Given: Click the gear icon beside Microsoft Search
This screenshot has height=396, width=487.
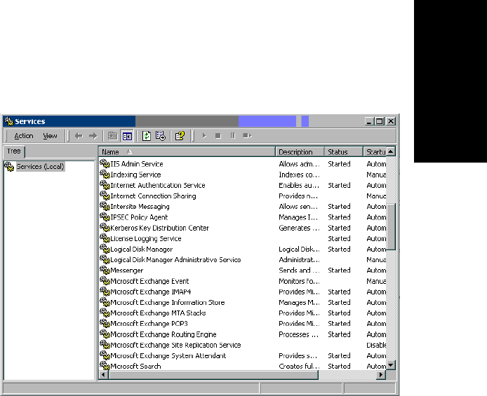Looking at the screenshot, I should [x=105, y=366].
